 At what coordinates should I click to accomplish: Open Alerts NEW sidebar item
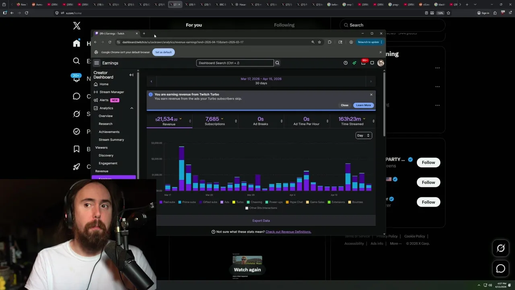(x=106, y=100)
